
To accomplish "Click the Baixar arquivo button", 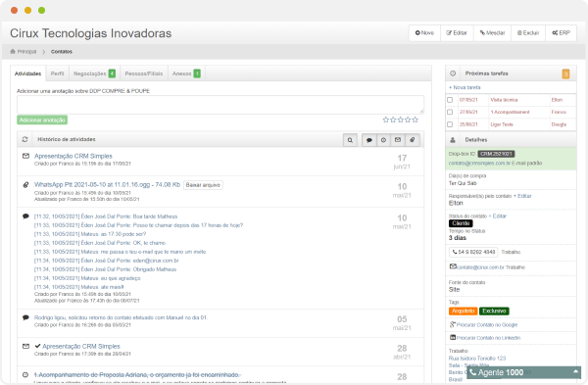I will pos(203,185).
